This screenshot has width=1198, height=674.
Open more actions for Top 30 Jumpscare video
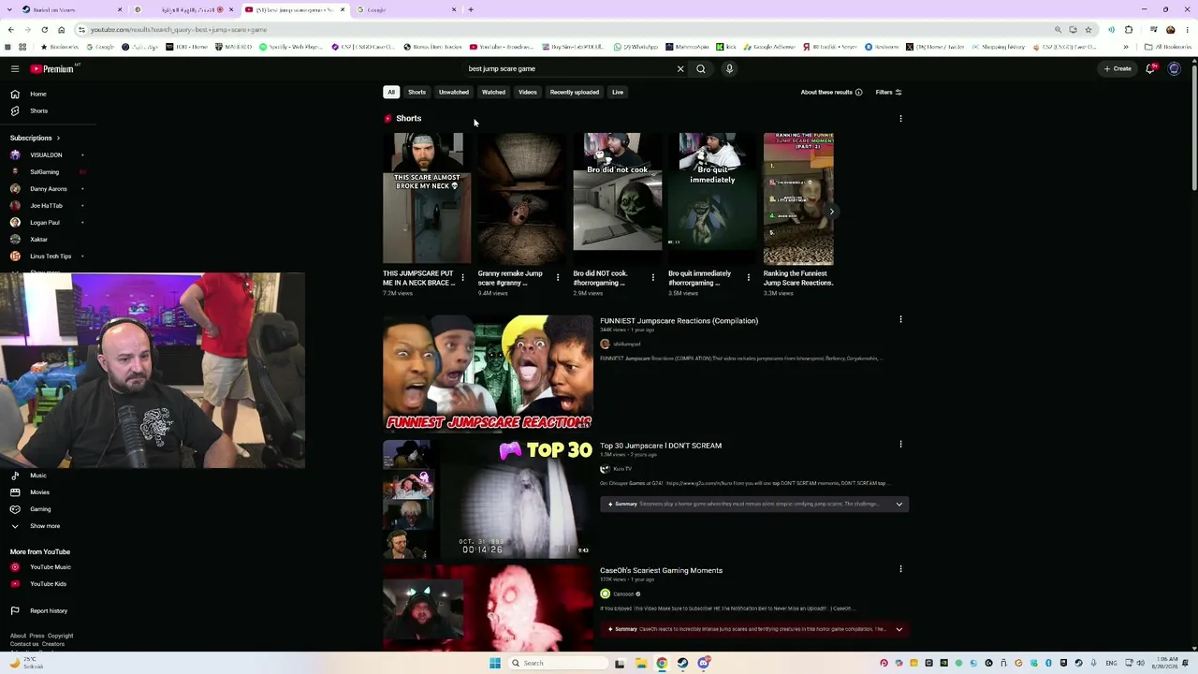900,444
